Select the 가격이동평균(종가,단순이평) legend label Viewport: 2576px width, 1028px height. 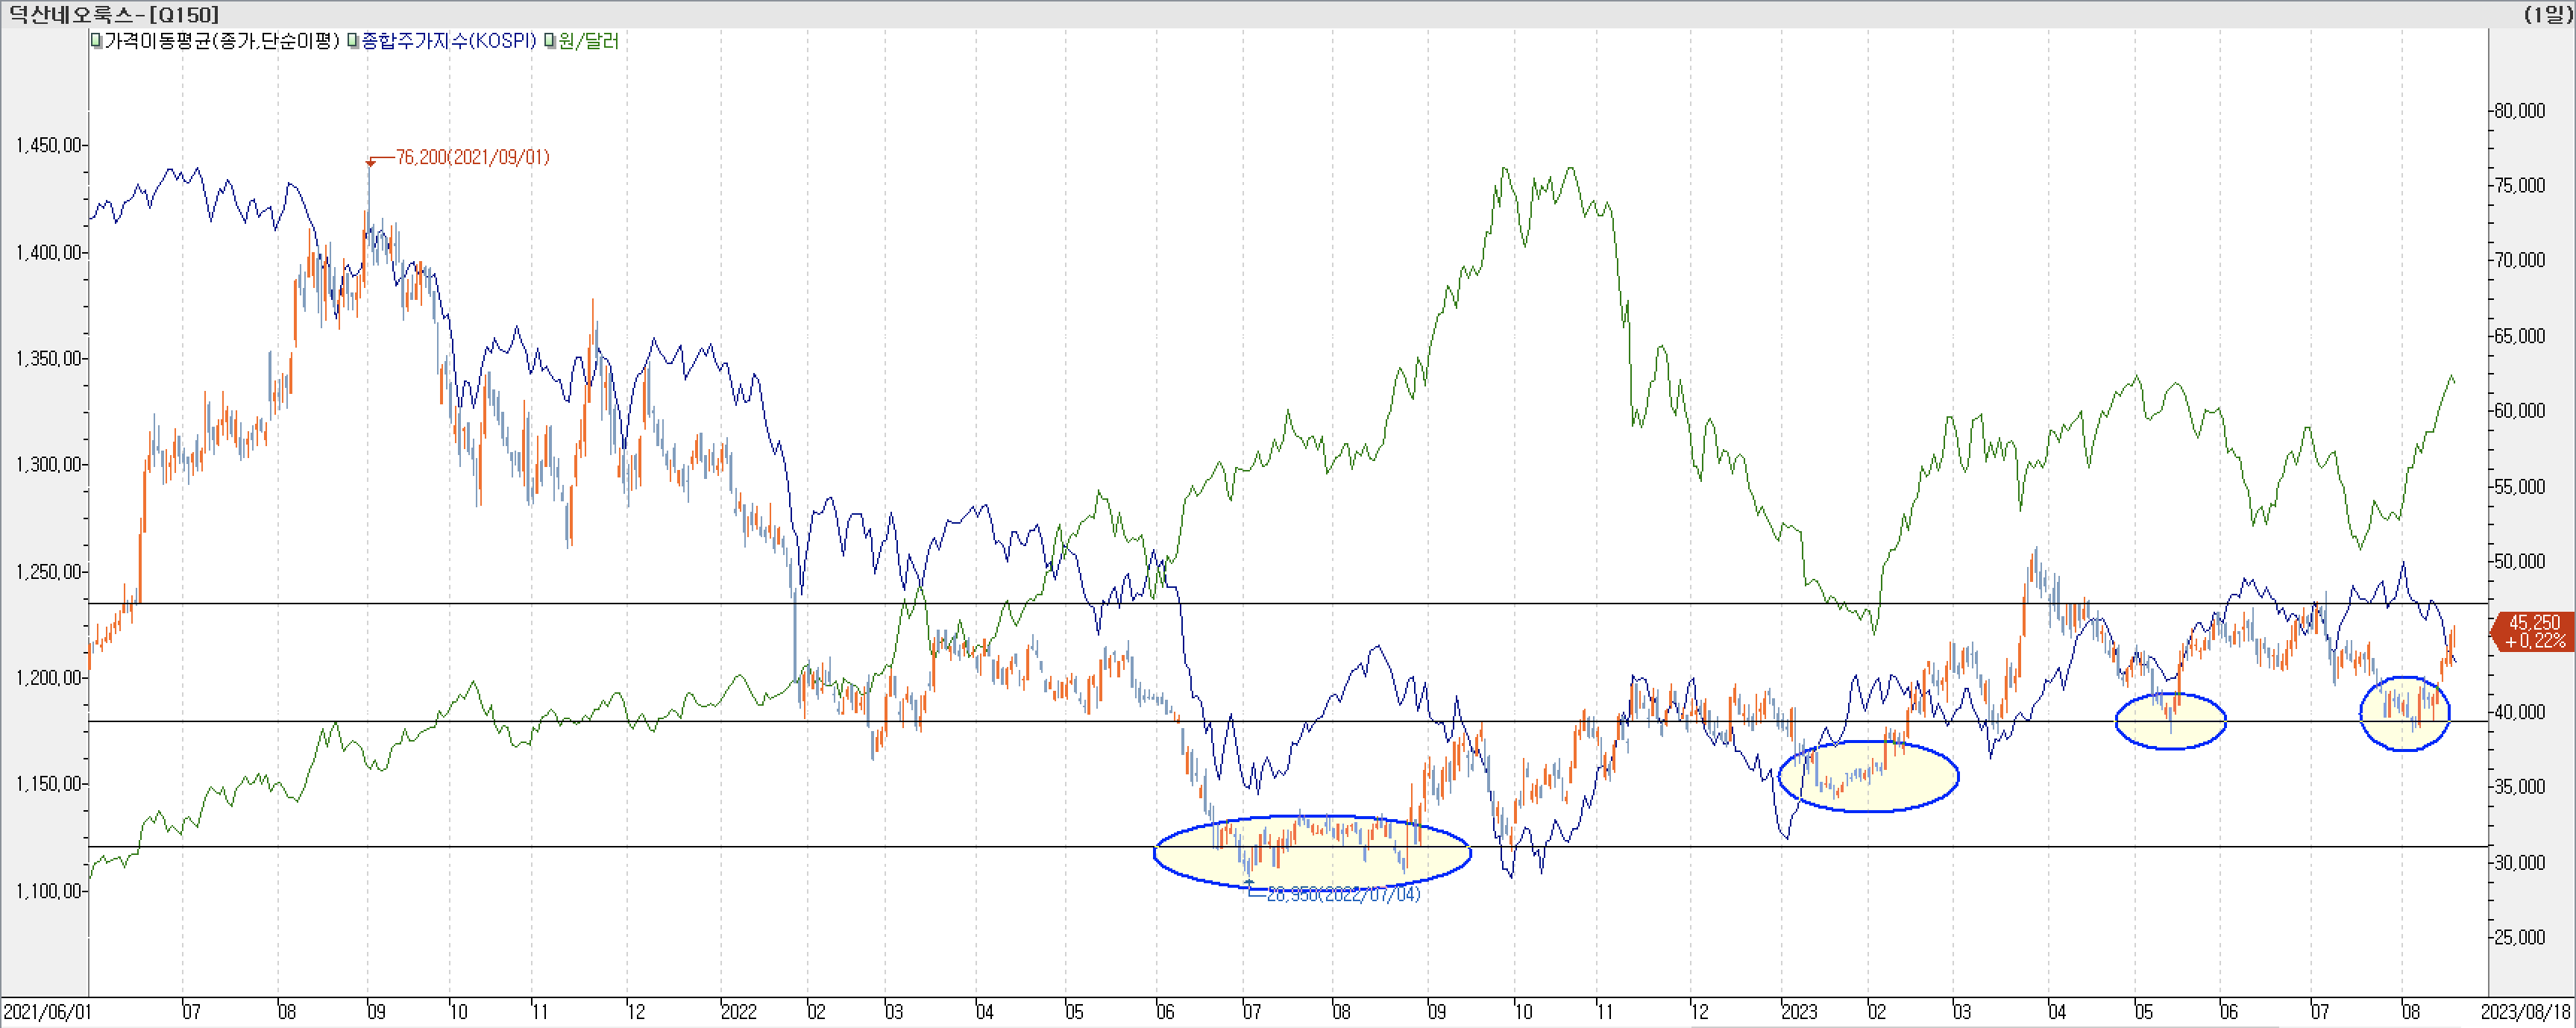pos(222,41)
